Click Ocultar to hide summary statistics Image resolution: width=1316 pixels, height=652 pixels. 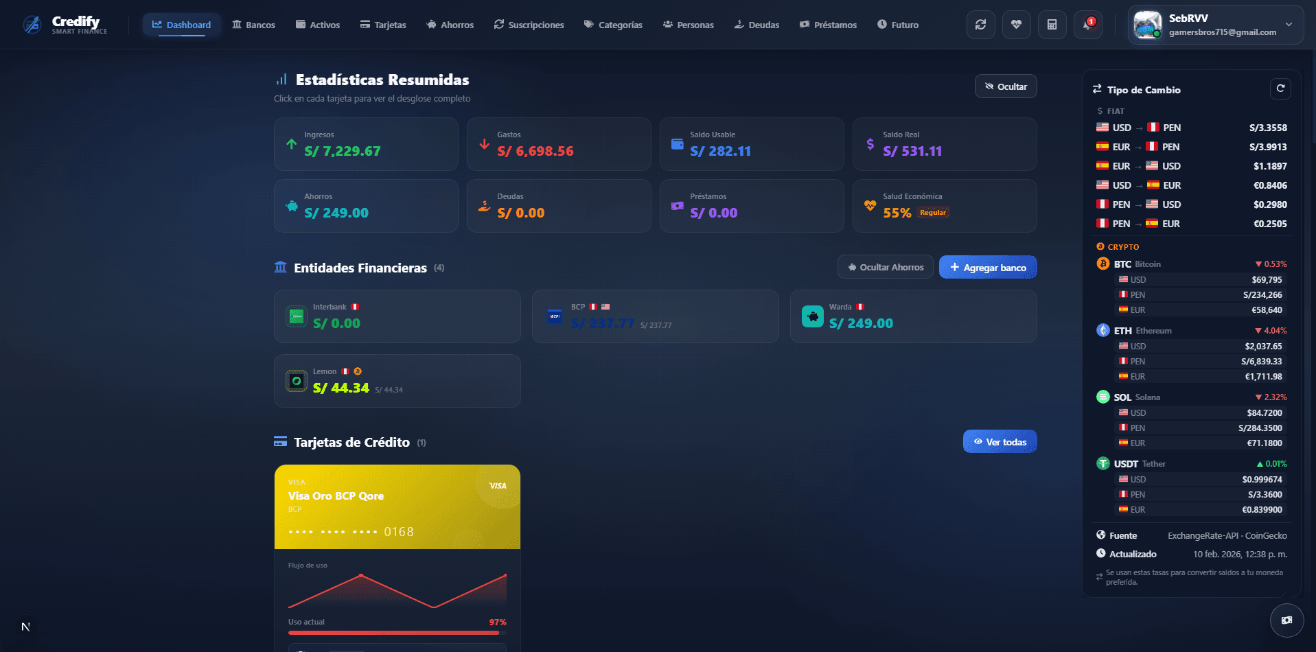[x=1005, y=86]
